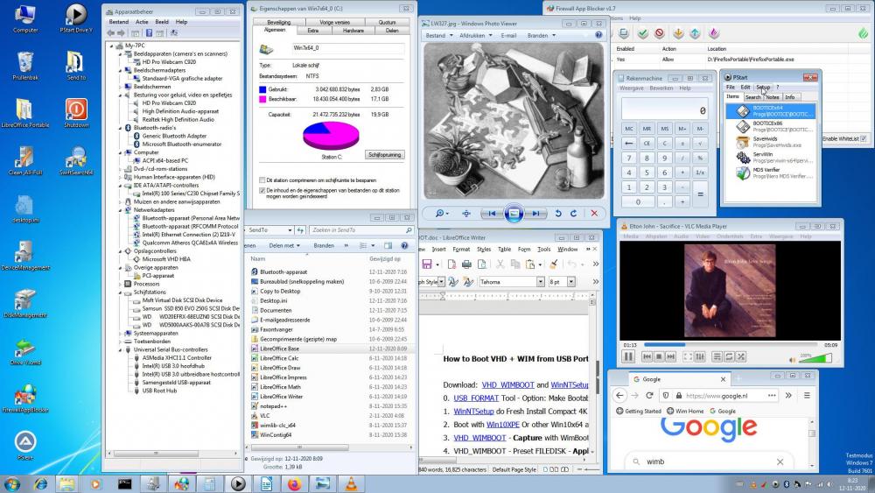Open the WinNTSetup link in step 1
Screen dimensions: 875x493
pos(472,410)
